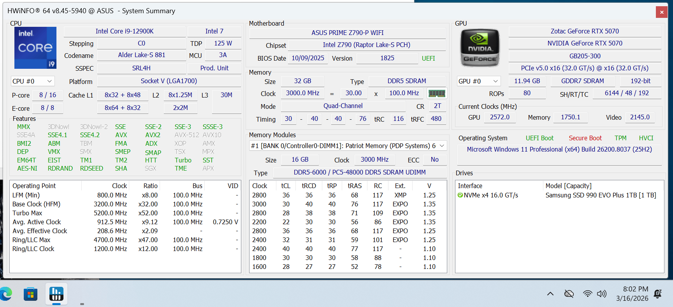
Task: Click the green drive status checkmark icon
Action: [460, 195]
